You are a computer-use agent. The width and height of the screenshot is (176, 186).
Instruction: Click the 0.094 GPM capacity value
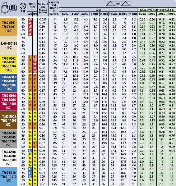[x=43, y=23]
